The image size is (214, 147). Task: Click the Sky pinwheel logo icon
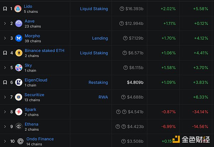click(19, 68)
